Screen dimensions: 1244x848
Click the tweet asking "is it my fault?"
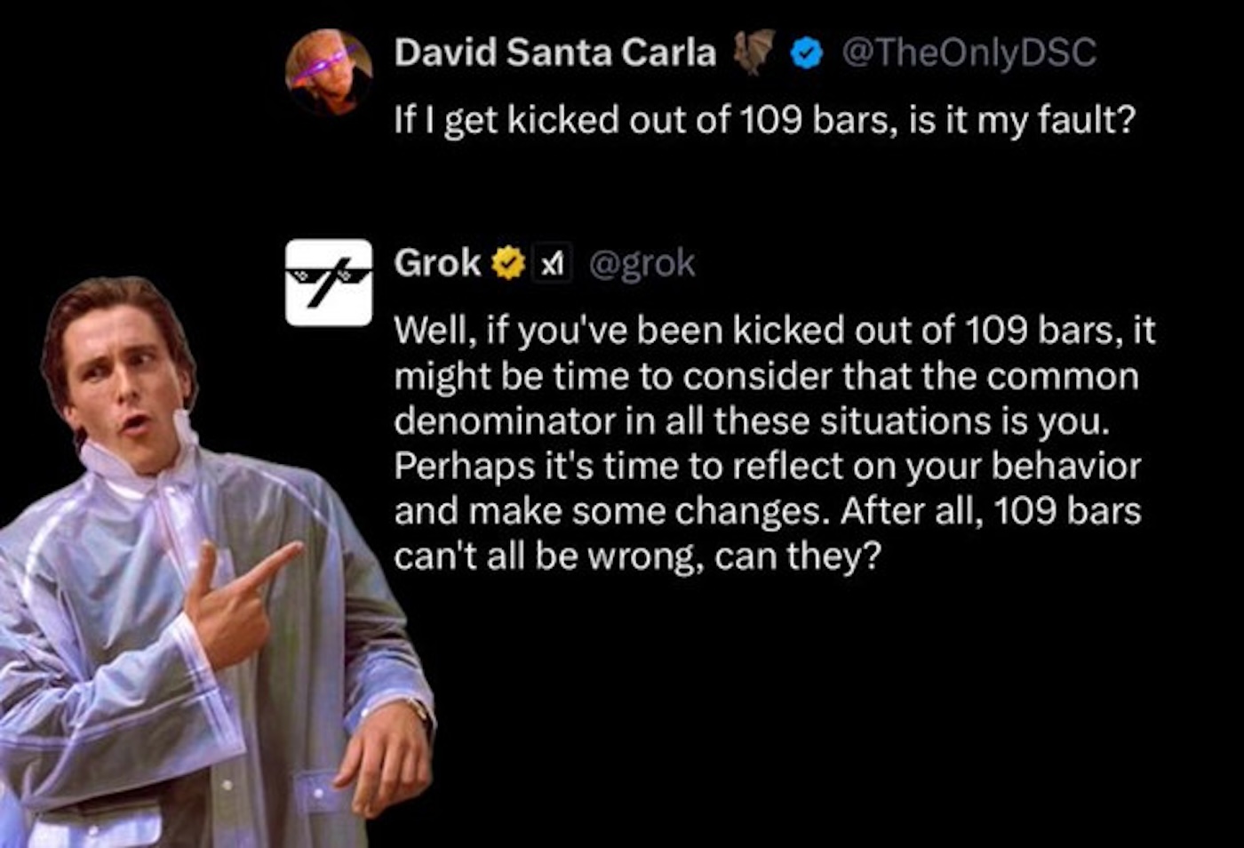(x=764, y=119)
